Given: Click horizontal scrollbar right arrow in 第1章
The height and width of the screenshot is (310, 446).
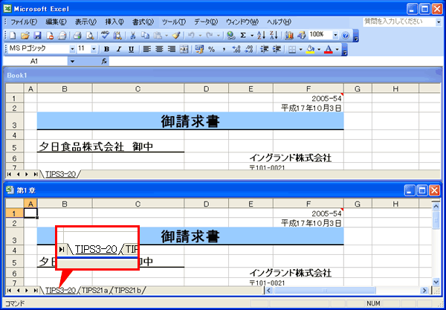Looking at the screenshot, I should (x=424, y=291).
